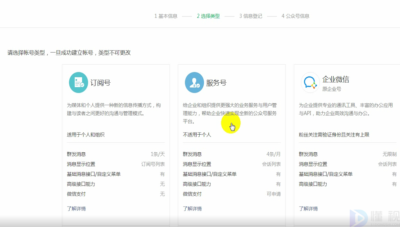Click 群发消息 label in 服务号 card
400x227 pixels.
[192, 154]
